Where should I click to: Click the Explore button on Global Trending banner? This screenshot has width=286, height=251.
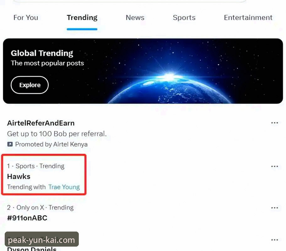tap(30, 85)
